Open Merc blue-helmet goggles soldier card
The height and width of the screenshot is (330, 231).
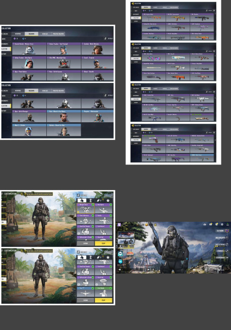(x=29, y=130)
